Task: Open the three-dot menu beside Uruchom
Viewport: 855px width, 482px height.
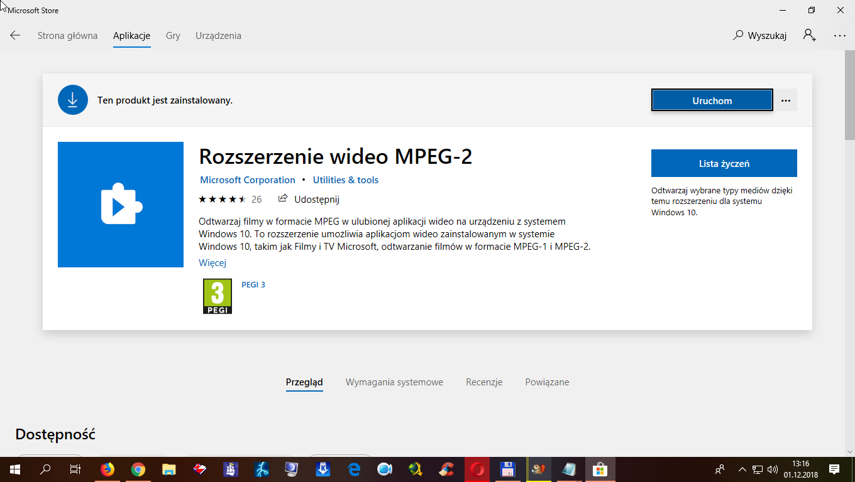Action: pos(786,100)
